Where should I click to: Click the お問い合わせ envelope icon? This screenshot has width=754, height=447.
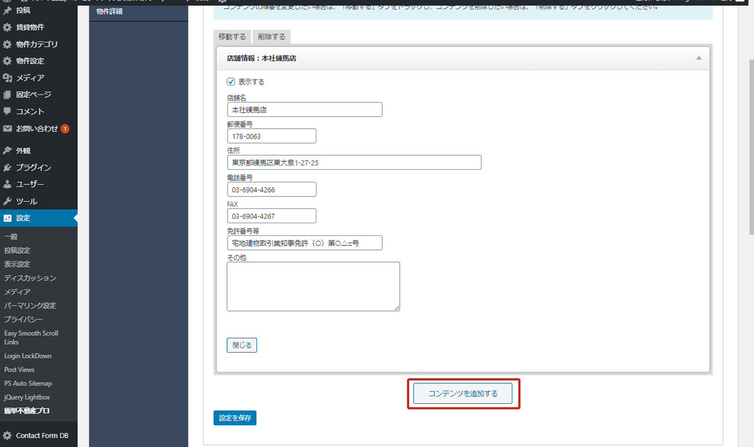click(x=7, y=129)
